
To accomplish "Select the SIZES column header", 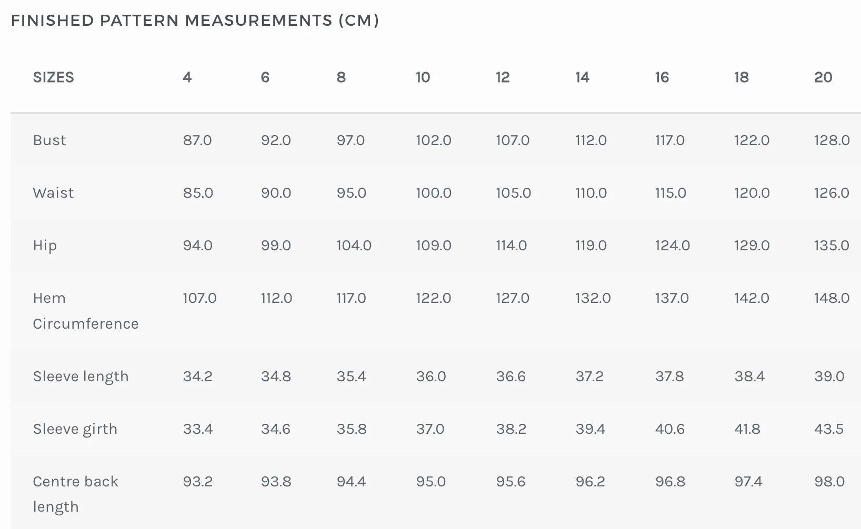I will (x=53, y=77).
